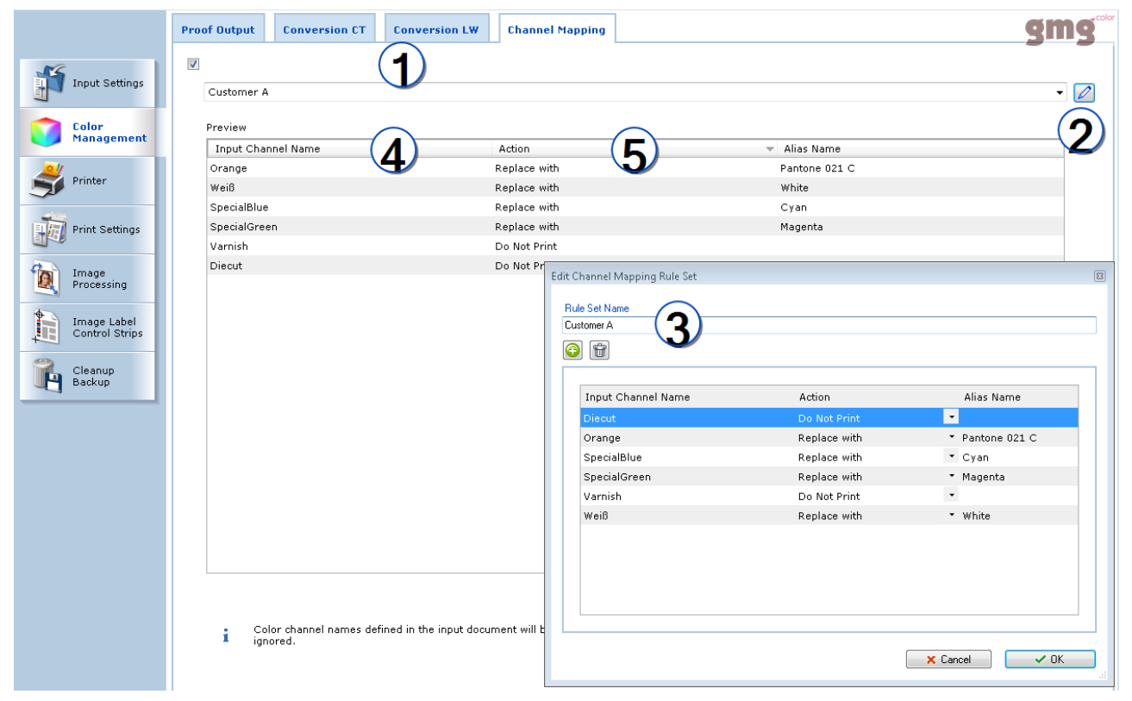
Task: Click dialog Alias Name column header
Action: pos(1019,397)
